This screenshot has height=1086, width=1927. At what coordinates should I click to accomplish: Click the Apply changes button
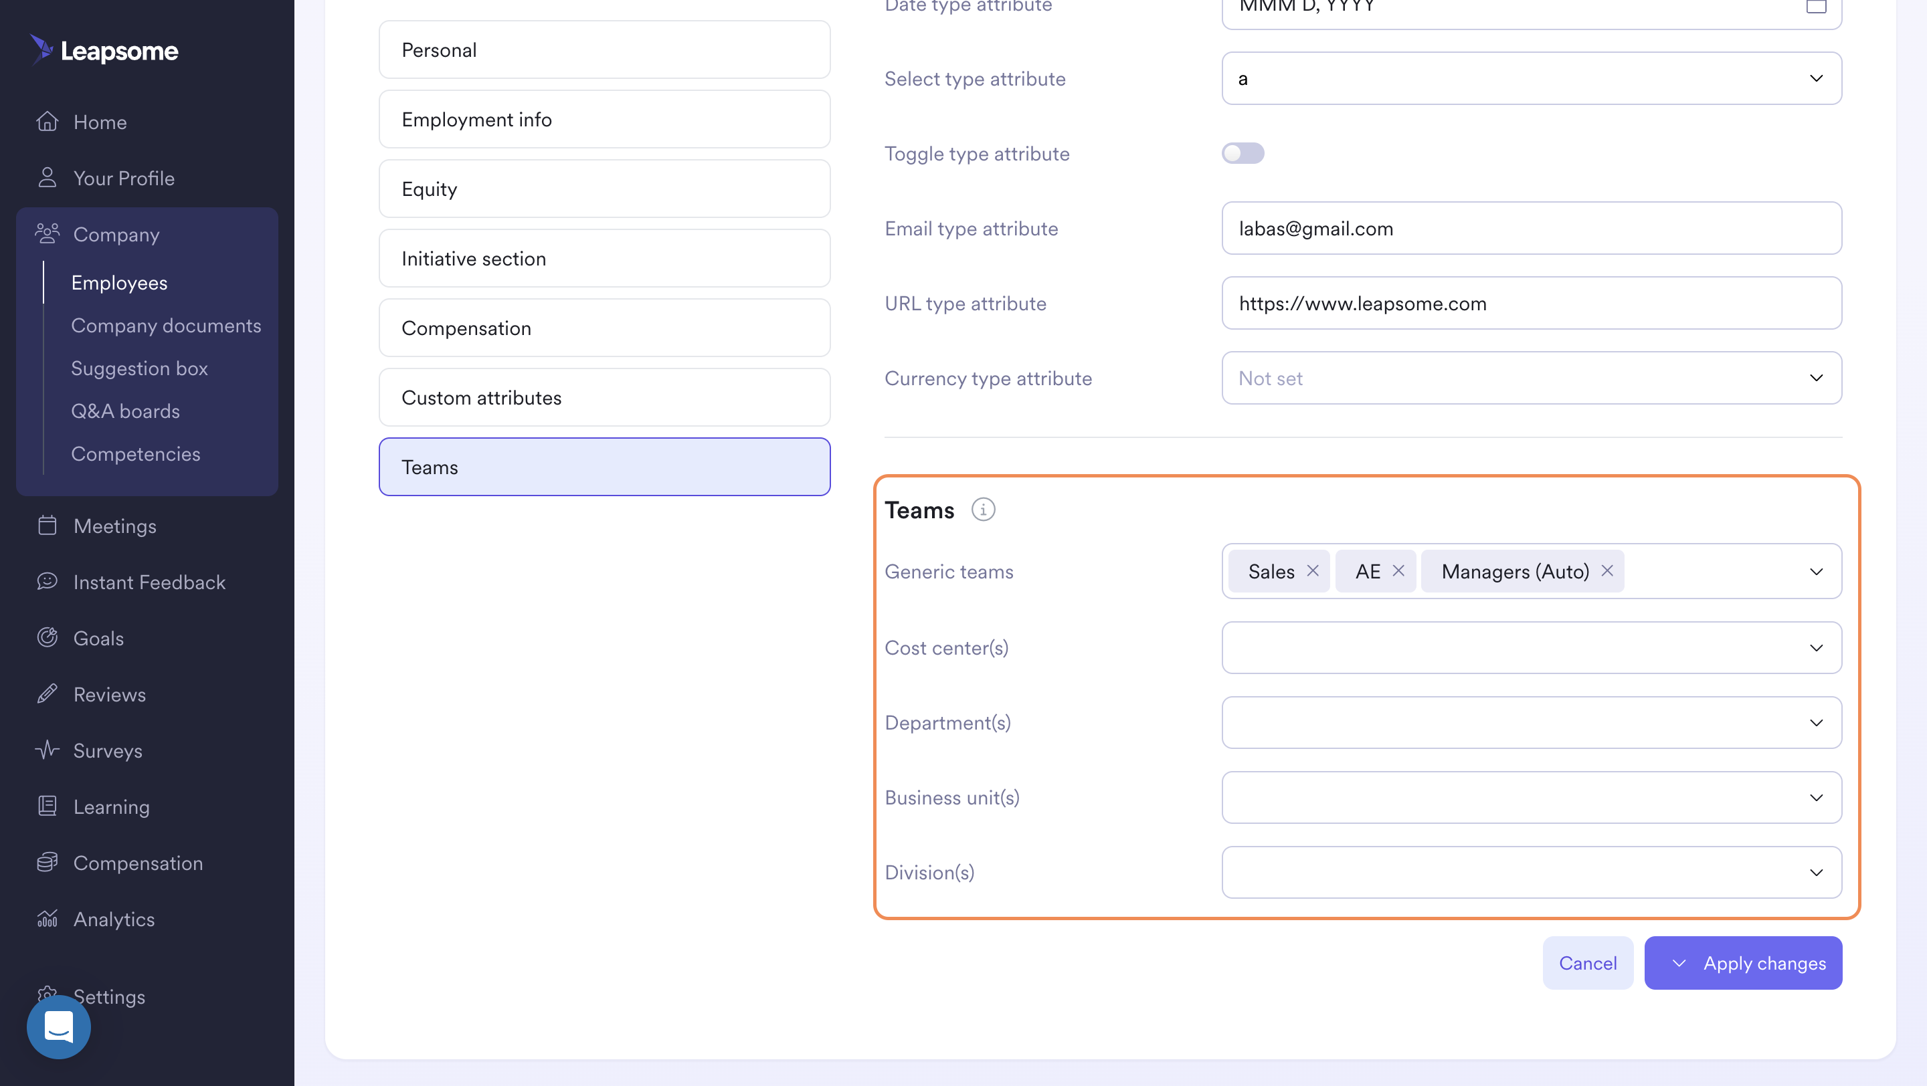(1763, 964)
